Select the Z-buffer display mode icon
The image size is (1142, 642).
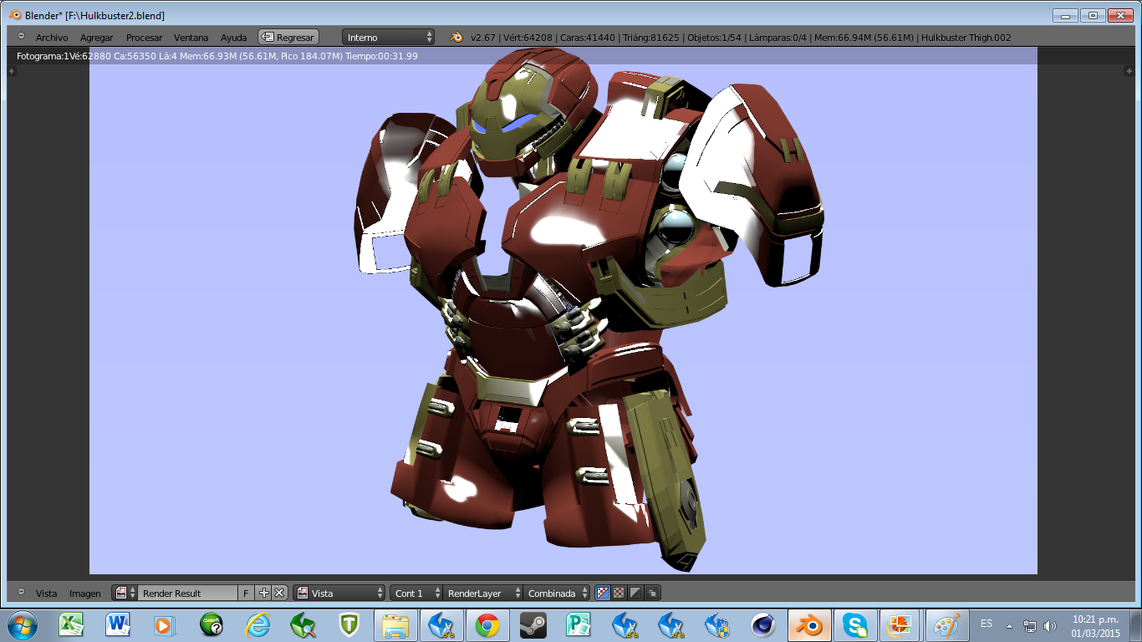point(653,593)
